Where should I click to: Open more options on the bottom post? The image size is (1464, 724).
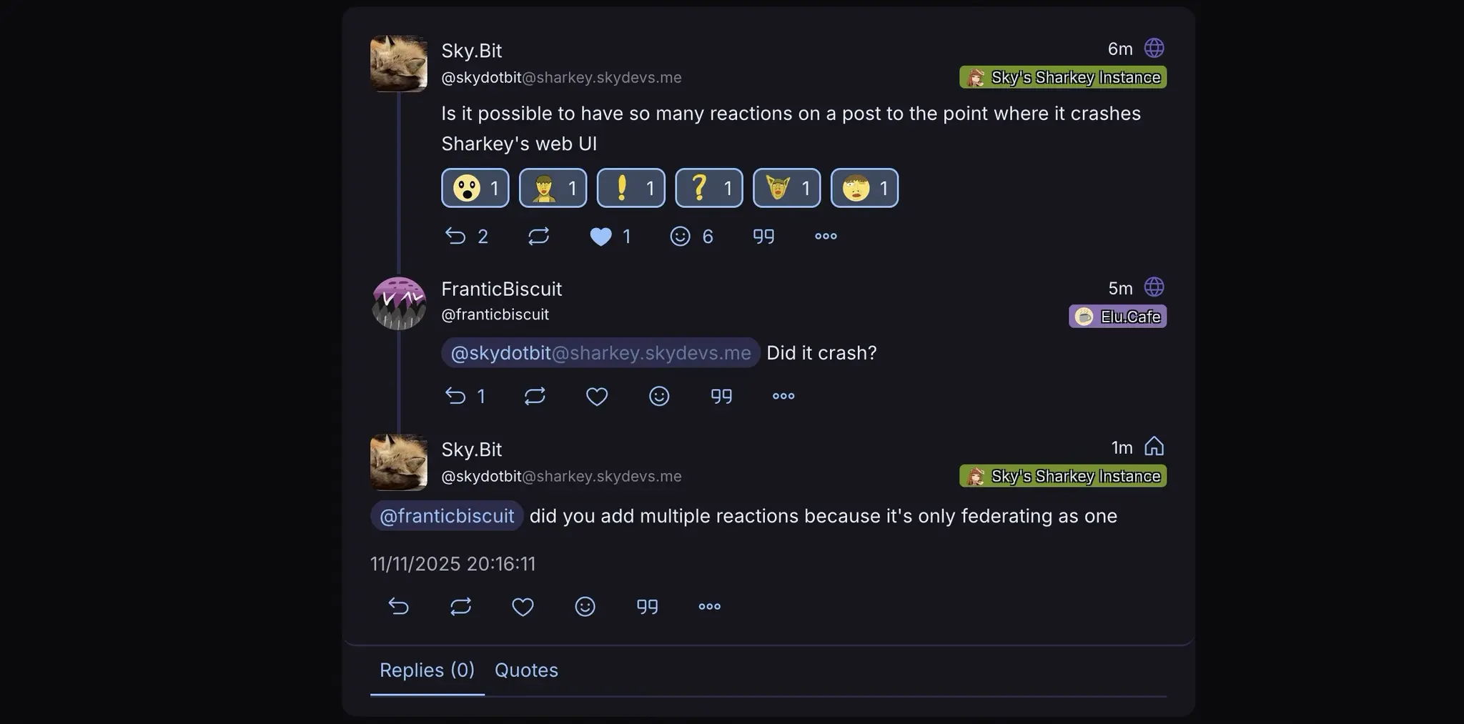tap(709, 606)
